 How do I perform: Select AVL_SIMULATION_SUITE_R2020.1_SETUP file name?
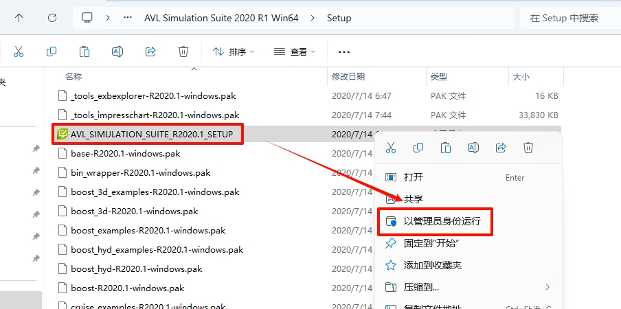(x=152, y=134)
